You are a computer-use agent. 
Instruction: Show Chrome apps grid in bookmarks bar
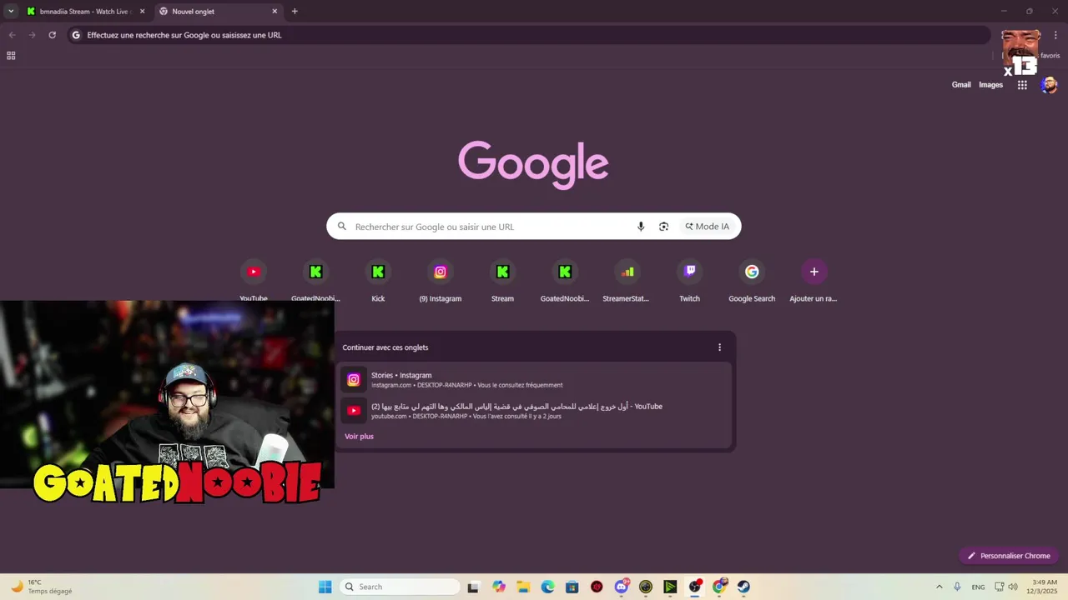[x=11, y=56]
